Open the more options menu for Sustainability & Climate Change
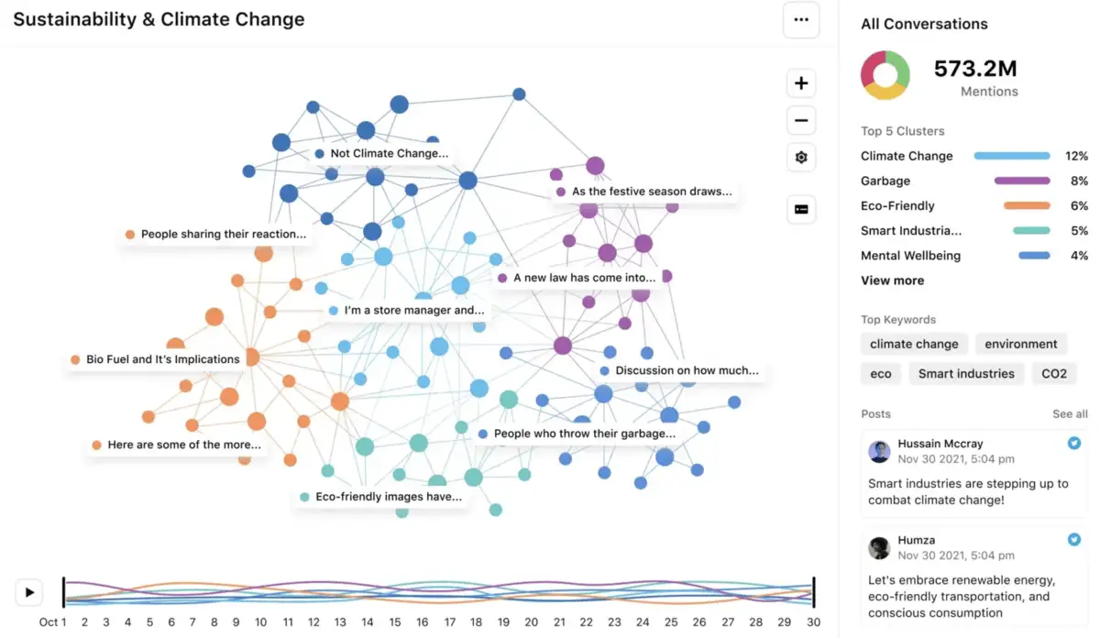Image resolution: width=1100 pixels, height=638 pixels. (800, 20)
